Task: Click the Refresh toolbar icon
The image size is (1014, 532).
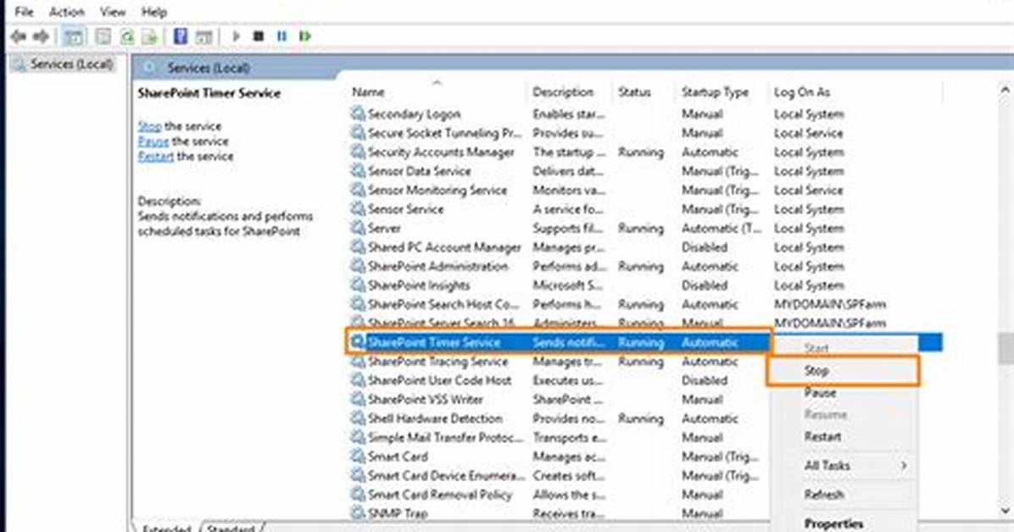Action: coord(127,36)
